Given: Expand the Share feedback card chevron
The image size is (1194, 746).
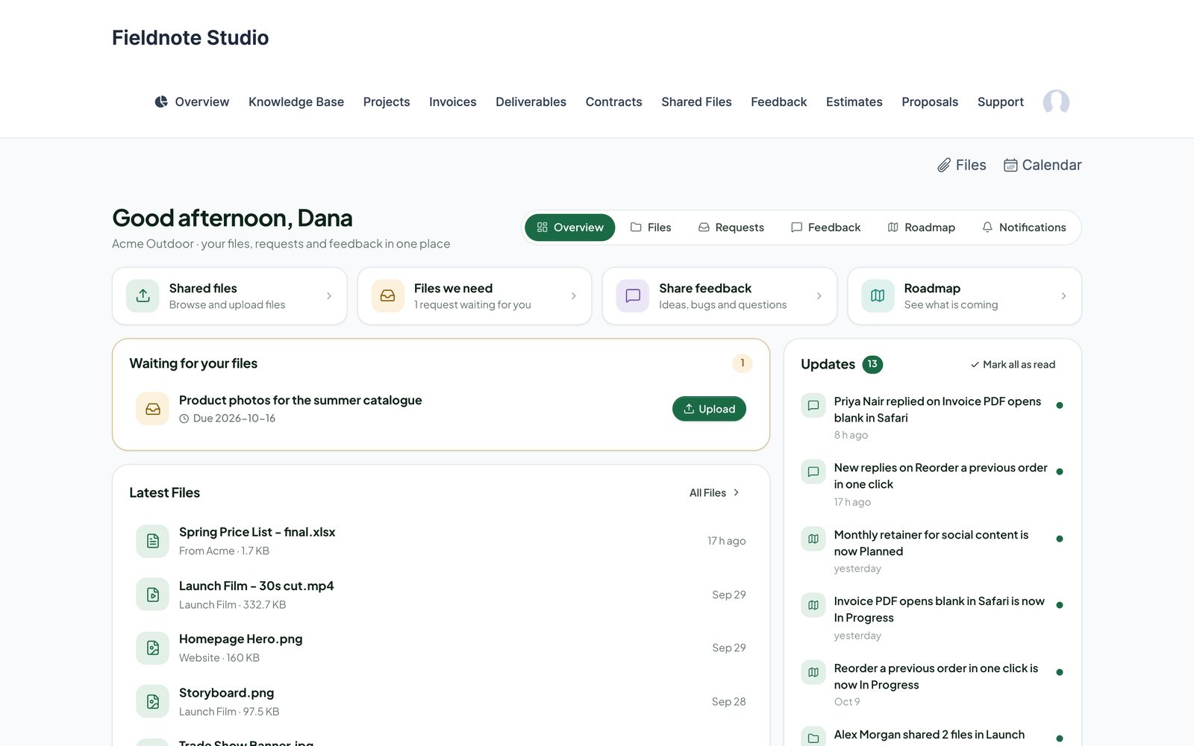Looking at the screenshot, I should click(819, 296).
